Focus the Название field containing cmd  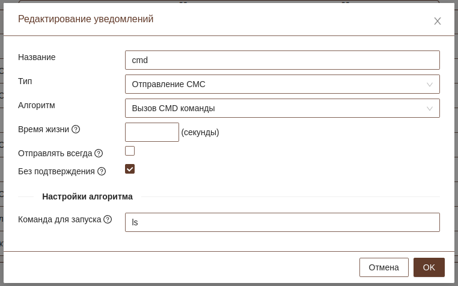(282, 60)
